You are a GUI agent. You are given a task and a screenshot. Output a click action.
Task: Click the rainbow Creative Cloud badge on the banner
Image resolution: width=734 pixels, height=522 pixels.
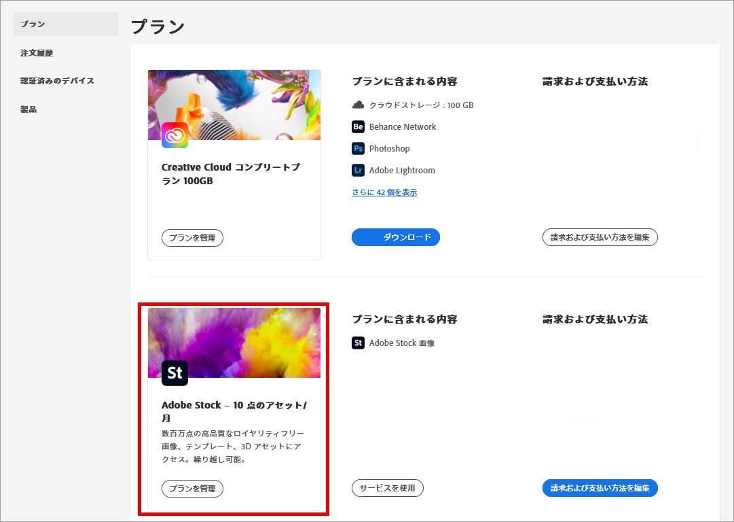point(175,137)
